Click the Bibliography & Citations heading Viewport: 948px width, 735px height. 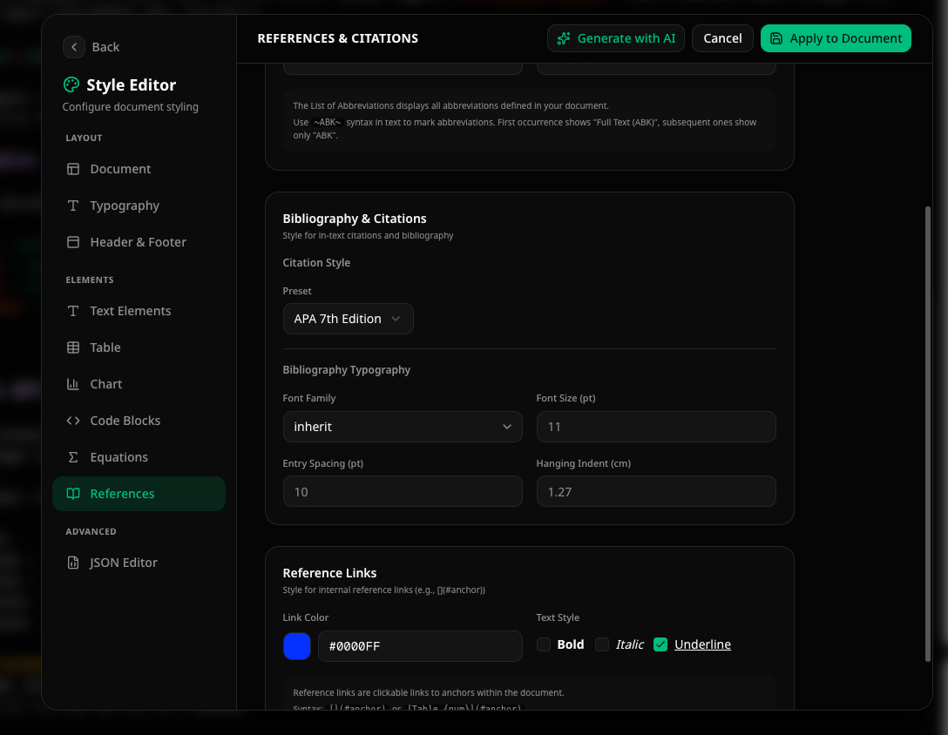pos(355,219)
